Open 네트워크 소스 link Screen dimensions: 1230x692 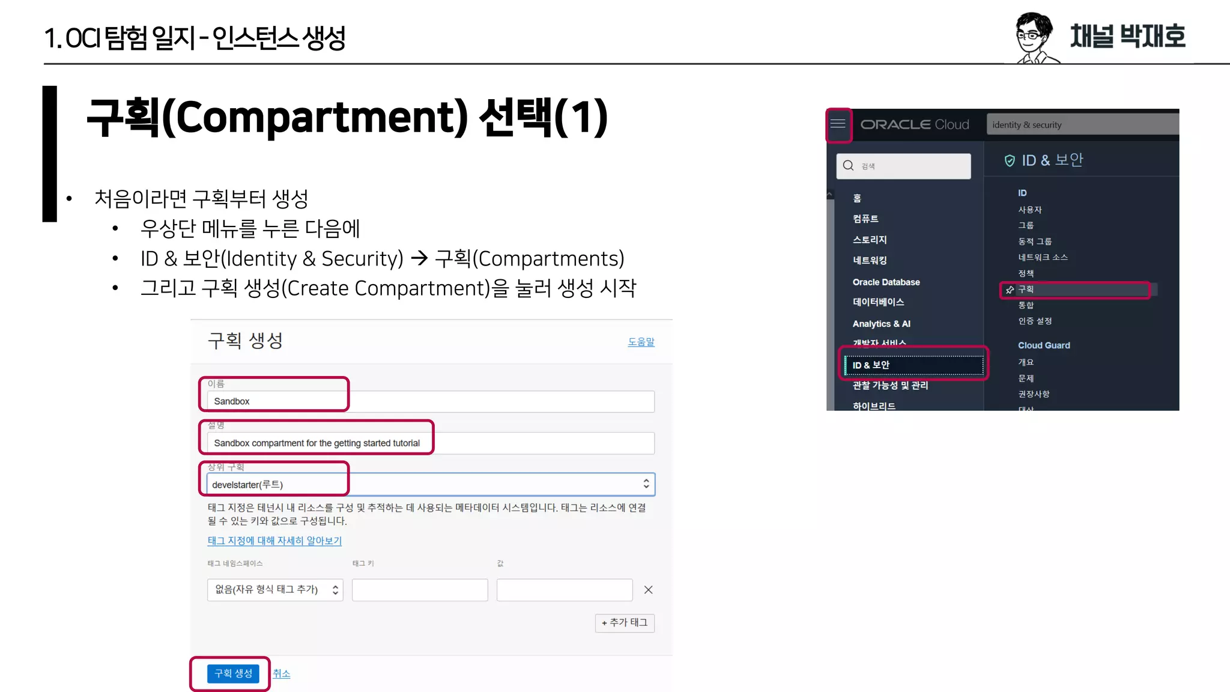point(1043,257)
